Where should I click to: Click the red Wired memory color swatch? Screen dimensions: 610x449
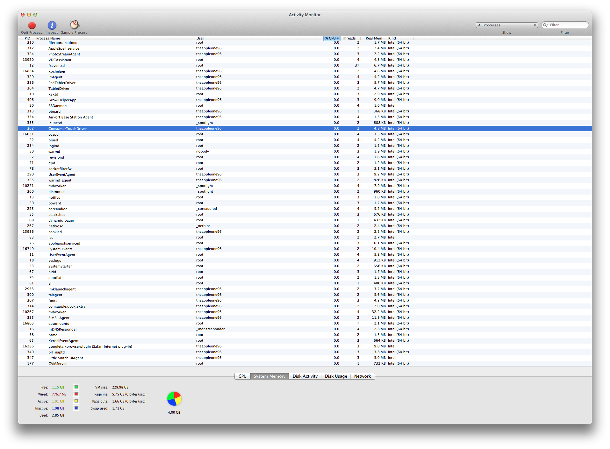tap(76, 394)
